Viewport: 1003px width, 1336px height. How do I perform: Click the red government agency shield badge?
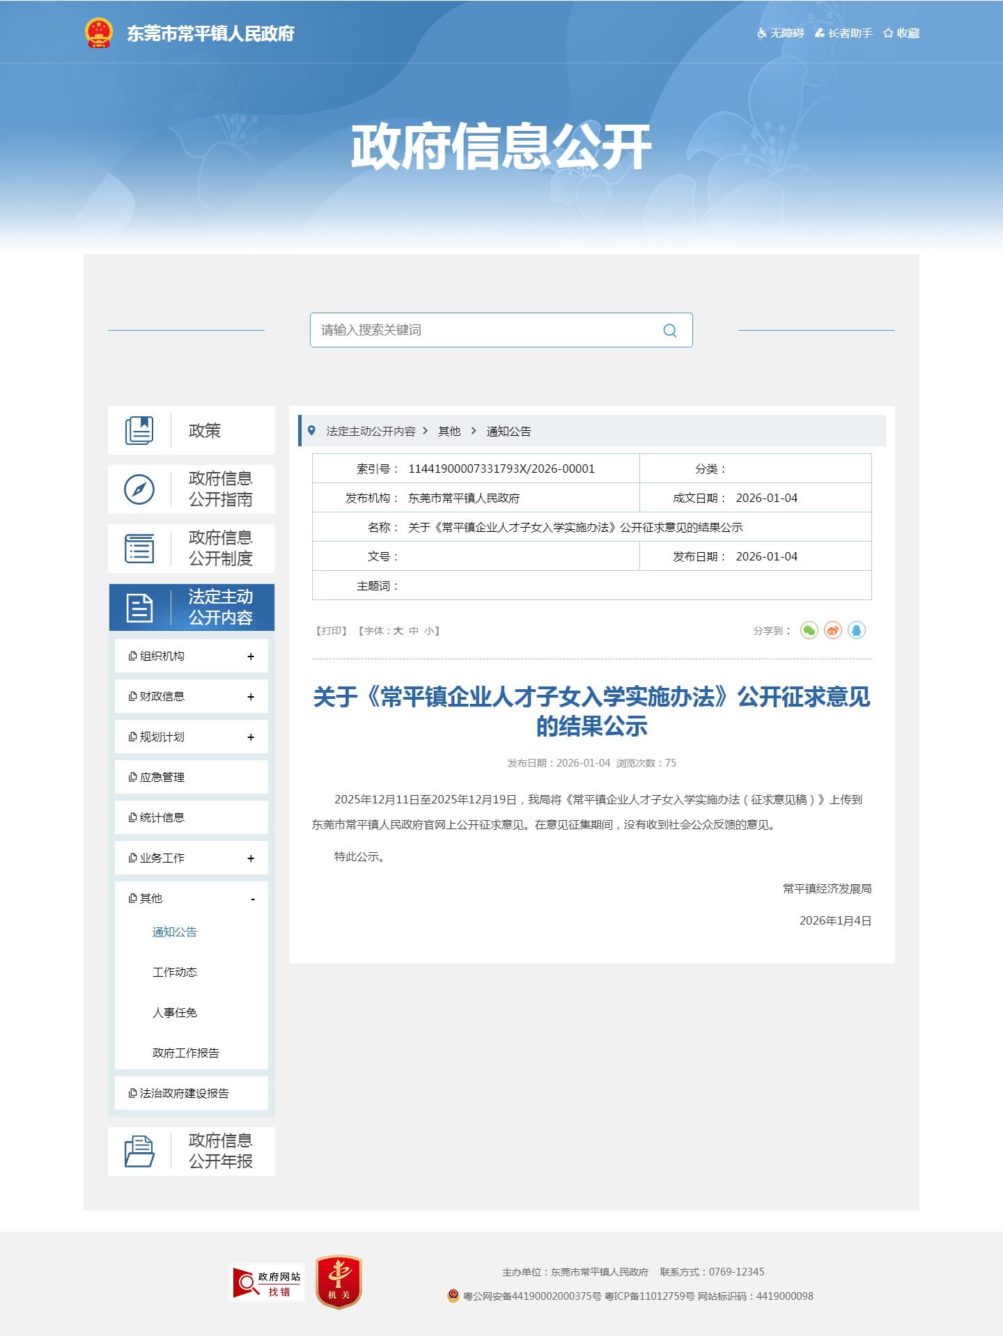(x=339, y=1282)
